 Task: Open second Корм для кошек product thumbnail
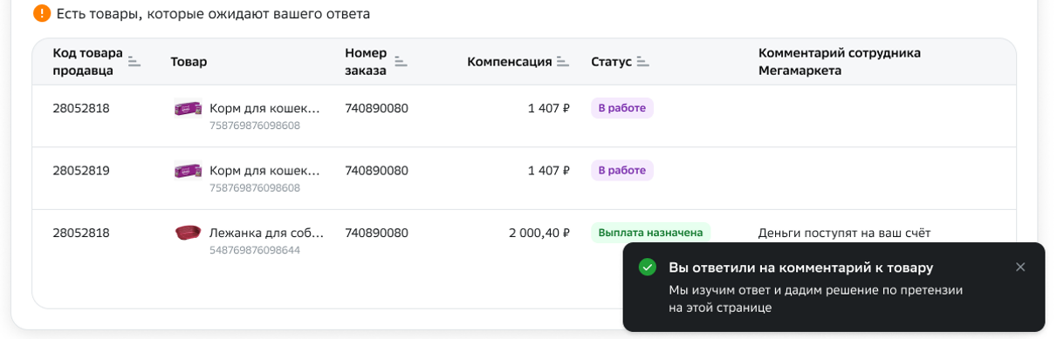click(188, 171)
